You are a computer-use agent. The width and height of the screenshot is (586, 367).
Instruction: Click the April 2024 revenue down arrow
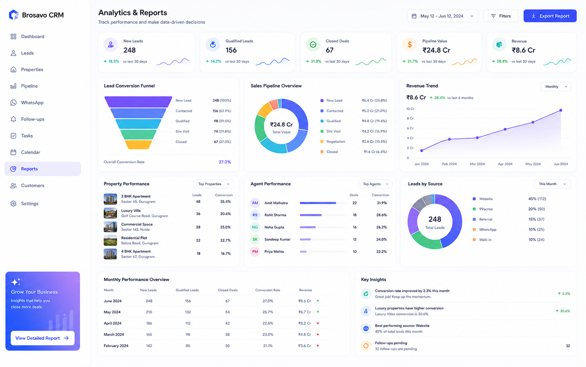(x=318, y=323)
